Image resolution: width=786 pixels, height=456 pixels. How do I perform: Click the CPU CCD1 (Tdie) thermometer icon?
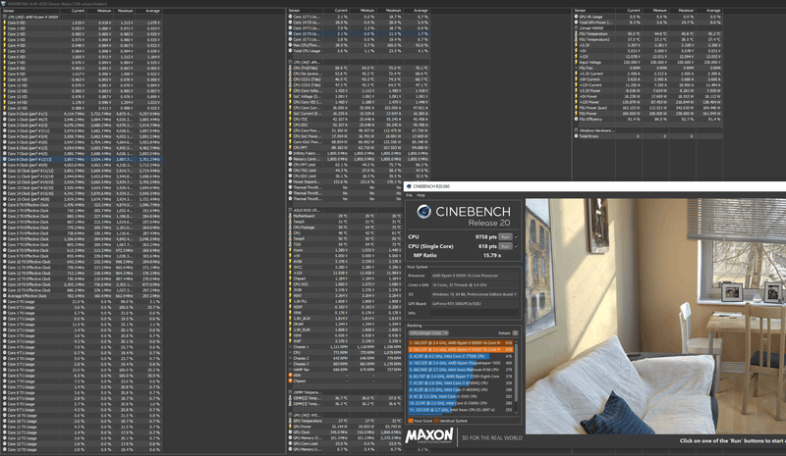pos(290,79)
